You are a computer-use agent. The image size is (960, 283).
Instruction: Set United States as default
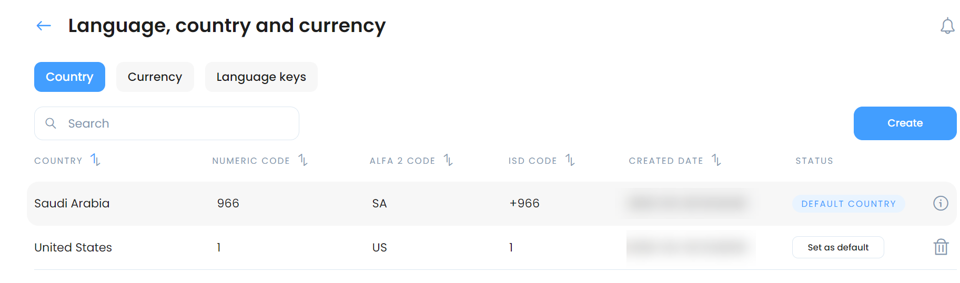click(x=838, y=247)
